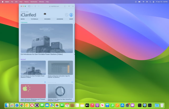Screen dimensions: 169x109
Task: Share the WhatsApp and Threads article
Action: 45,82
